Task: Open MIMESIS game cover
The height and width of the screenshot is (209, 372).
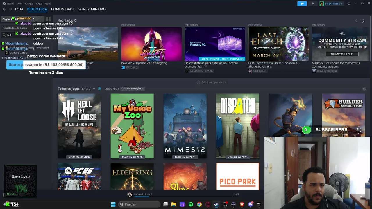Action: tap(185, 126)
